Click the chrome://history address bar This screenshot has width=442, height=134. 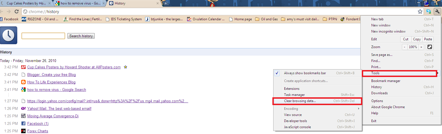coord(220,11)
